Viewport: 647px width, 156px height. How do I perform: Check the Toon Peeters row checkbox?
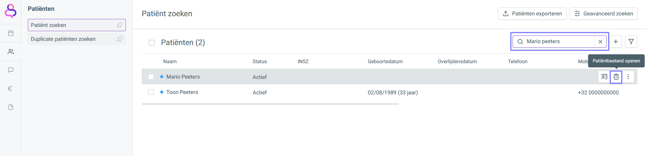point(151,92)
